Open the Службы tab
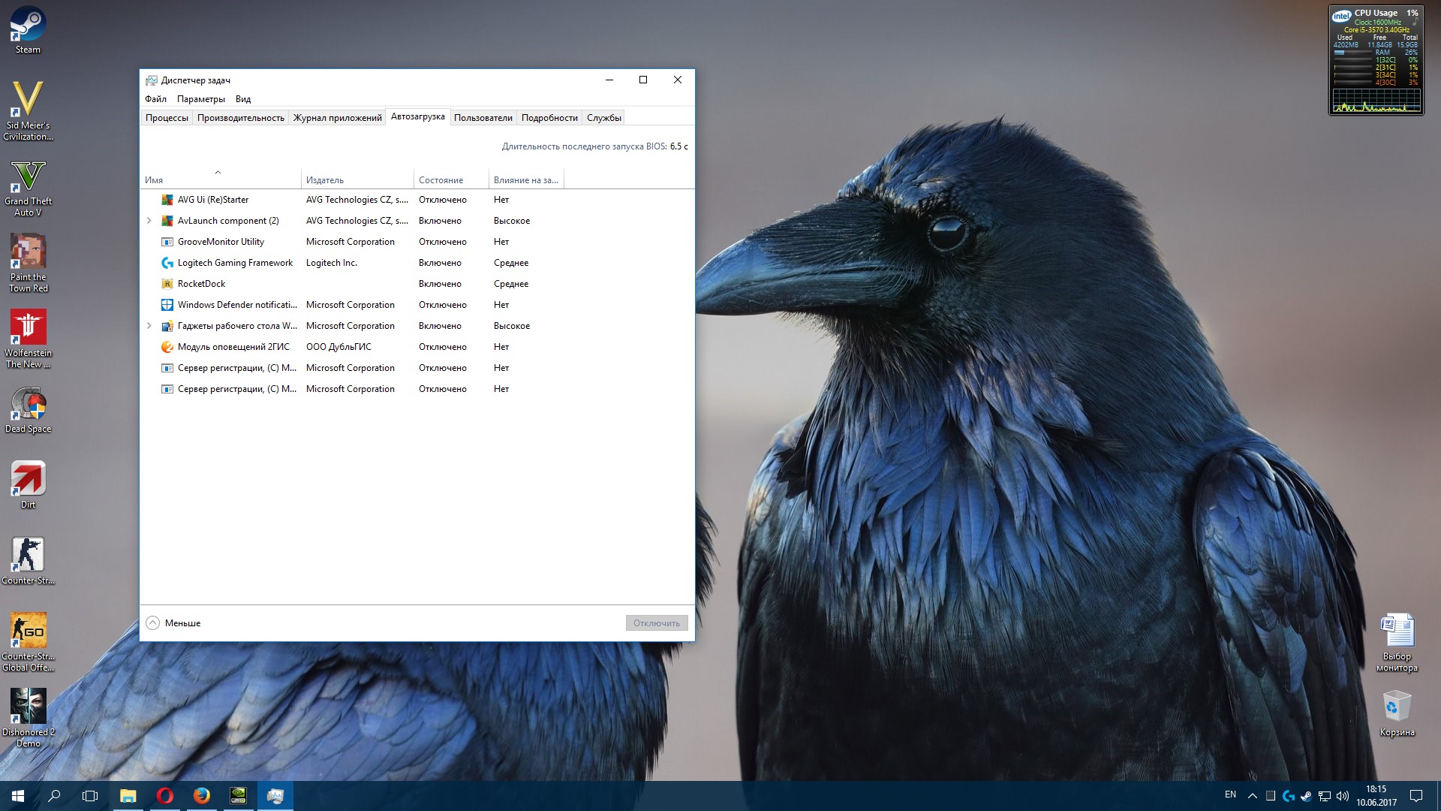1441x811 pixels. (x=603, y=118)
